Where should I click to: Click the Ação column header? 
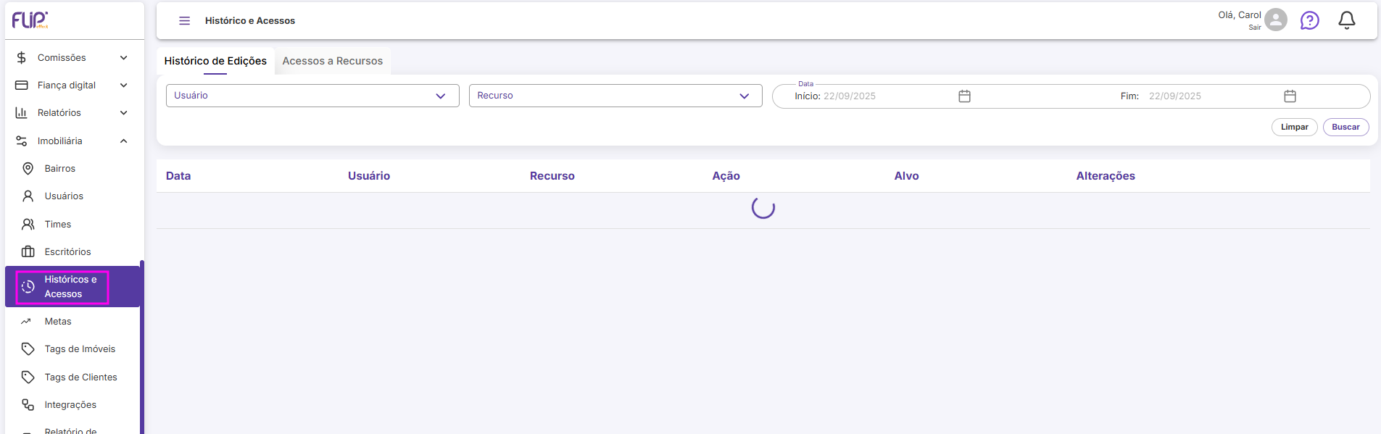coord(726,176)
